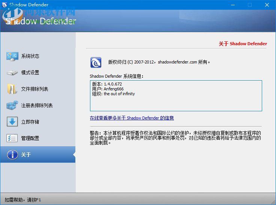The image size is (276, 205).
Task: Open the 文件排除列表 menu item
Action: [x=38, y=89]
